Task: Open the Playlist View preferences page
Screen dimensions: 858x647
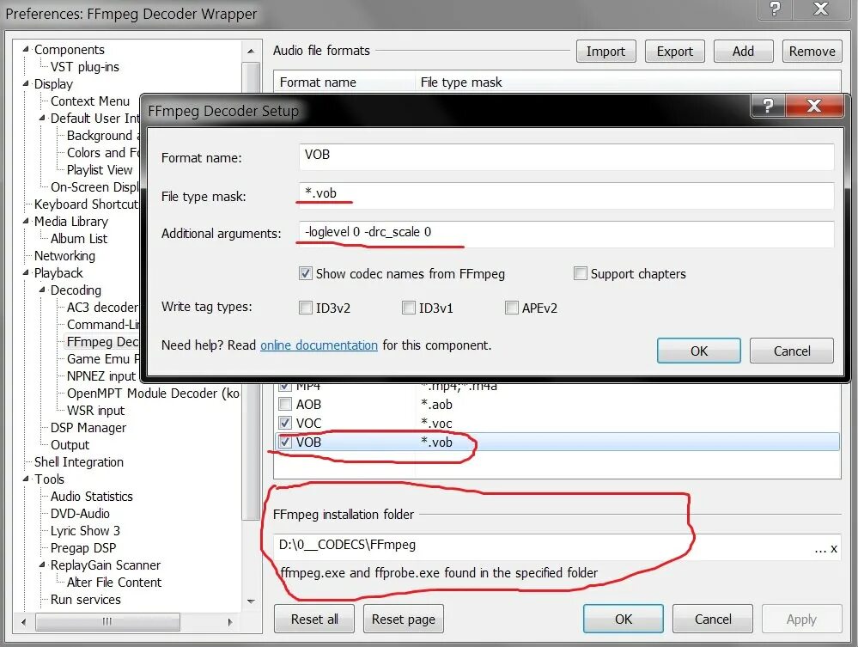Action: (100, 169)
